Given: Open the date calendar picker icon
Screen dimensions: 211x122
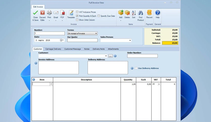Looking at the screenshot, I should [61, 40].
